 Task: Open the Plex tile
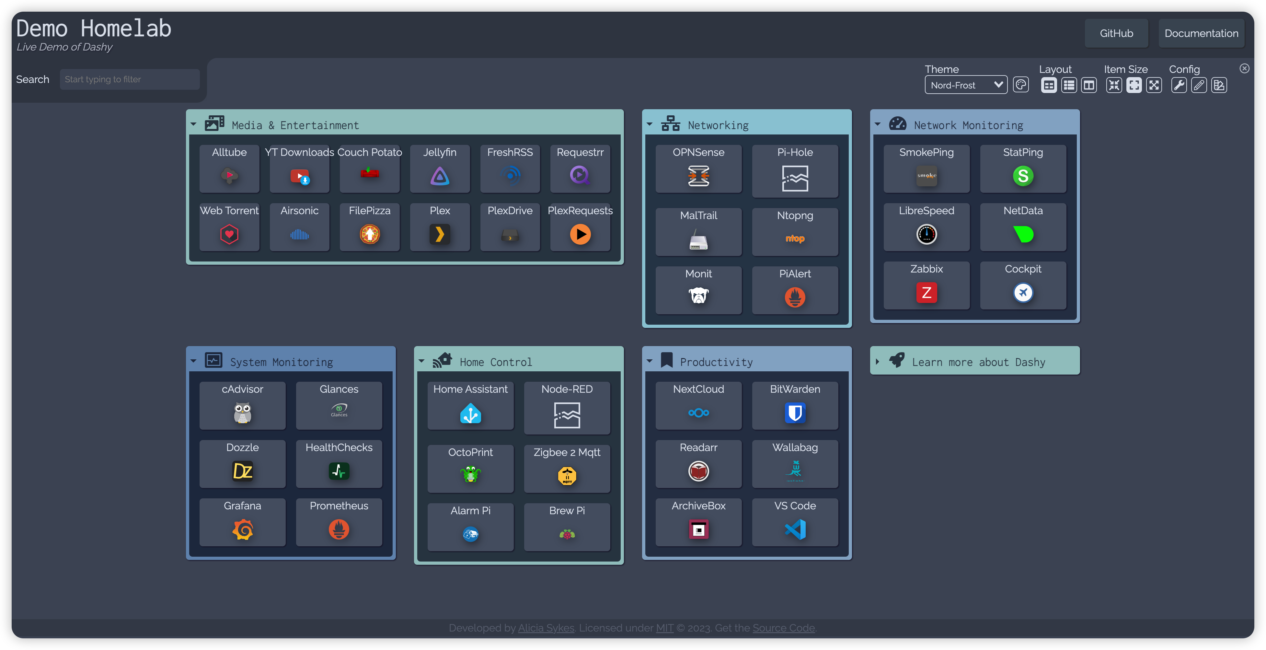(x=440, y=227)
